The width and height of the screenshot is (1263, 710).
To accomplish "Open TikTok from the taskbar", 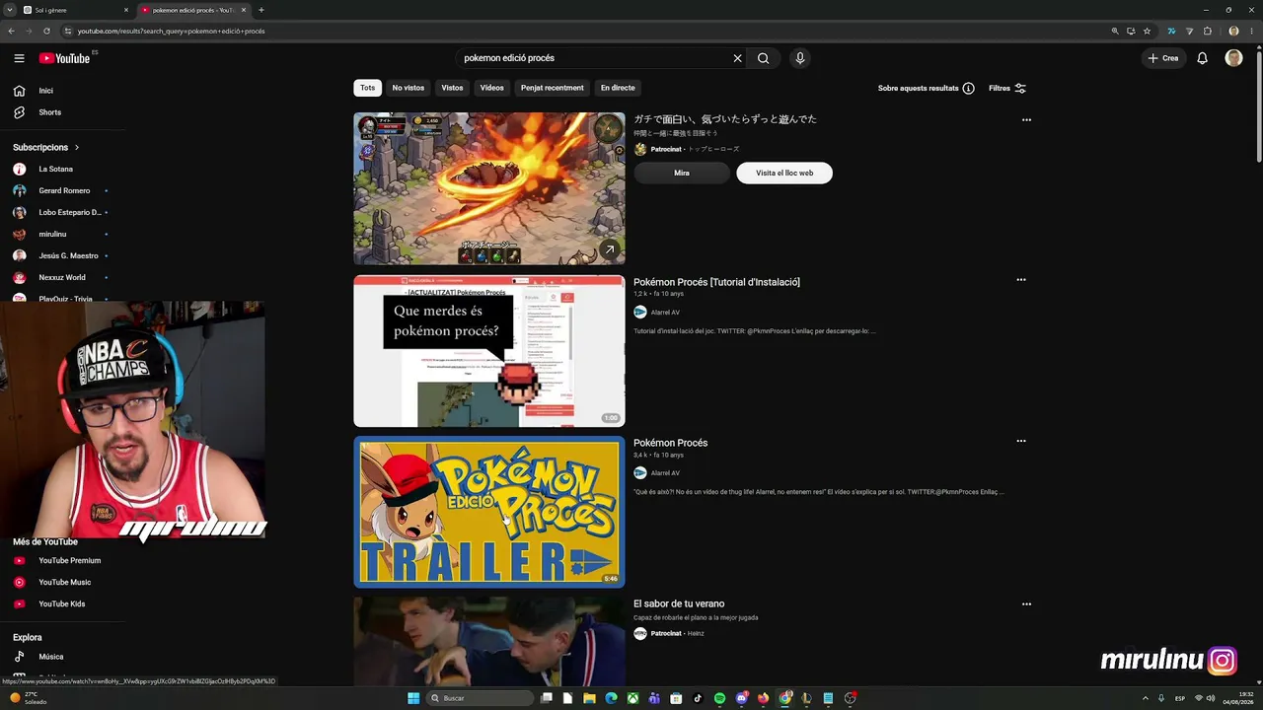I will [698, 698].
